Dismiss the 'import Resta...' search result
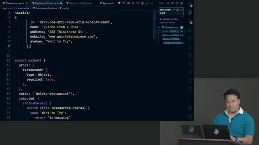The image size is (259, 145). pyautogui.click(x=182, y=31)
